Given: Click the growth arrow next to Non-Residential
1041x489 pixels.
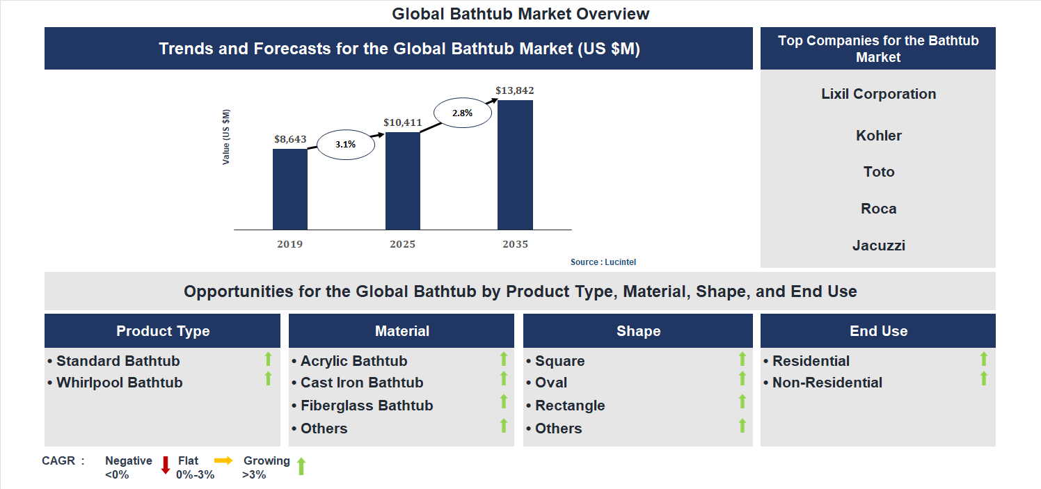Looking at the screenshot, I should coord(983,380).
